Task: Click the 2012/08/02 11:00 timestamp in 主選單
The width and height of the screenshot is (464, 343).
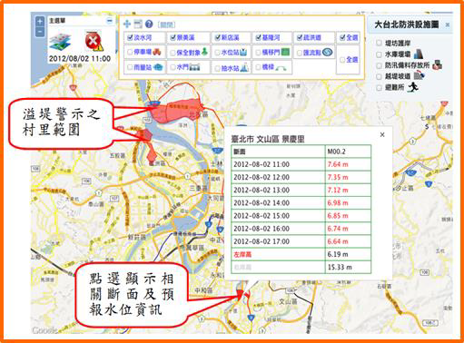Action: (x=80, y=58)
